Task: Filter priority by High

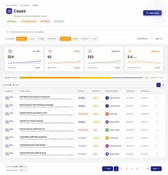Action: coord(76,39)
